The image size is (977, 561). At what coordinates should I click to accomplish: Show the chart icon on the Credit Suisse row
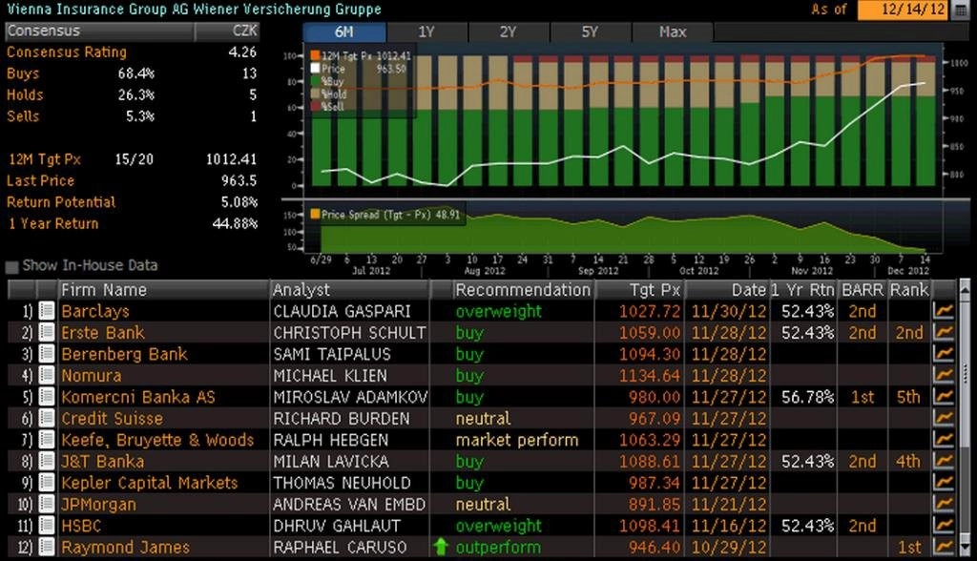[x=944, y=418]
